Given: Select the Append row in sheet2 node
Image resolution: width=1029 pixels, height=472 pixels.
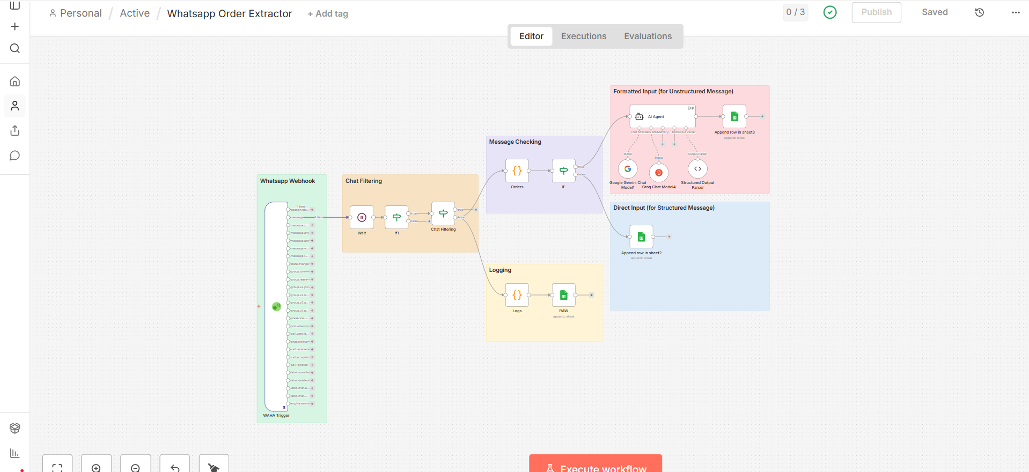Looking at the screenshot, I should [x=641, y=237].
